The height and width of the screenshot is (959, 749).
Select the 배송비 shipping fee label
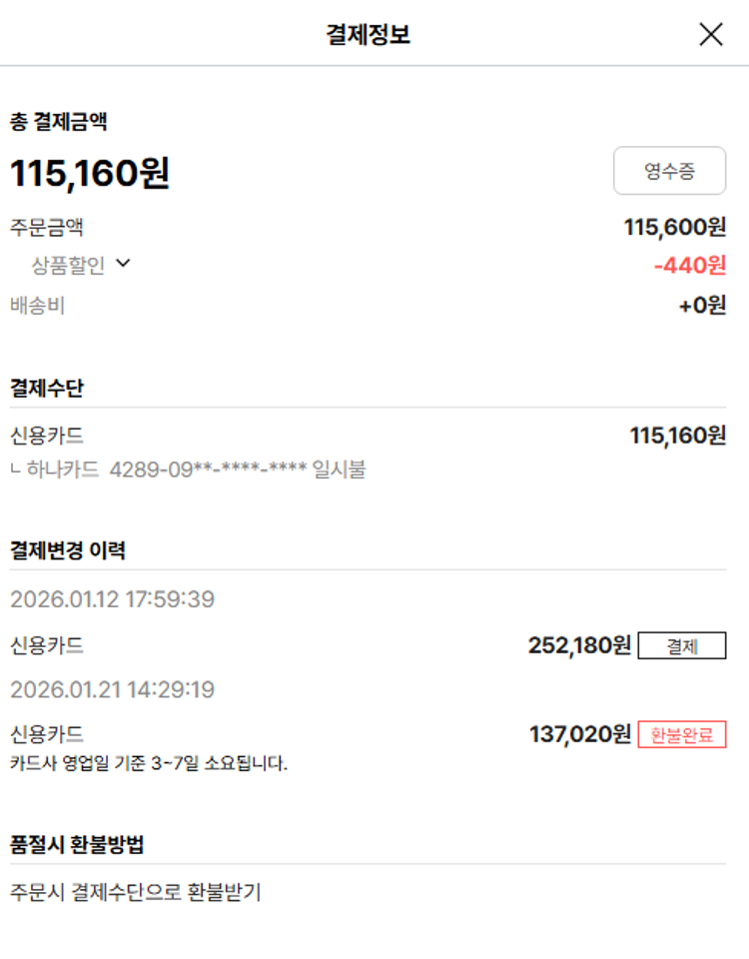(x=37, y=306)
